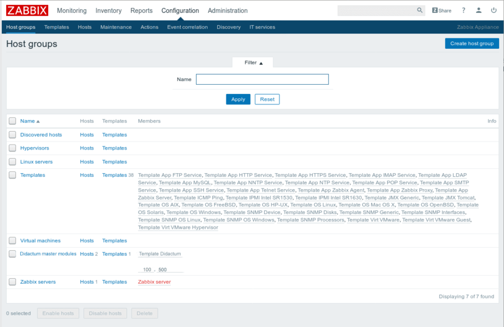This screenshot has width=504, height=327.
Task: Open the Zabbix servers group
Action: pyautogui.click(x=38, y=282)
